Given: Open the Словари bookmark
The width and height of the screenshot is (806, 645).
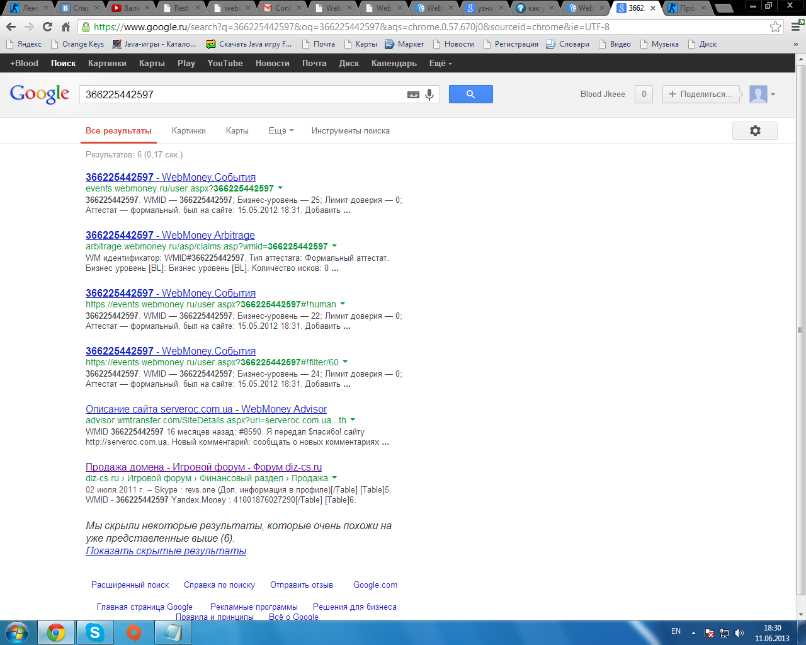Looking at the screenshot, I should pyautogui.click(x=567, y=44).
